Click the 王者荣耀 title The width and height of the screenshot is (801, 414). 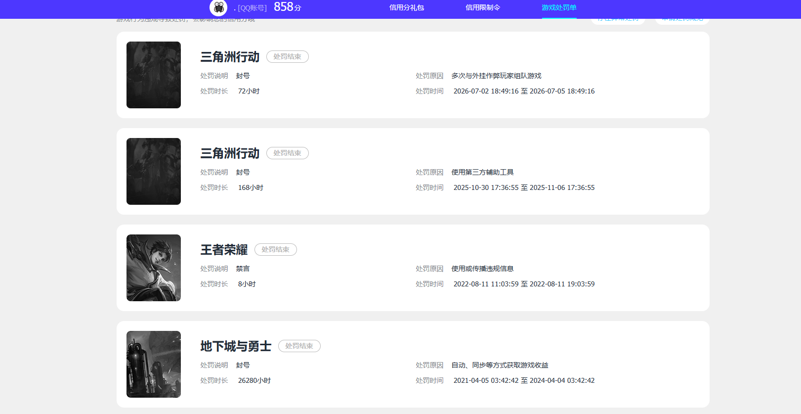point(224,250)
